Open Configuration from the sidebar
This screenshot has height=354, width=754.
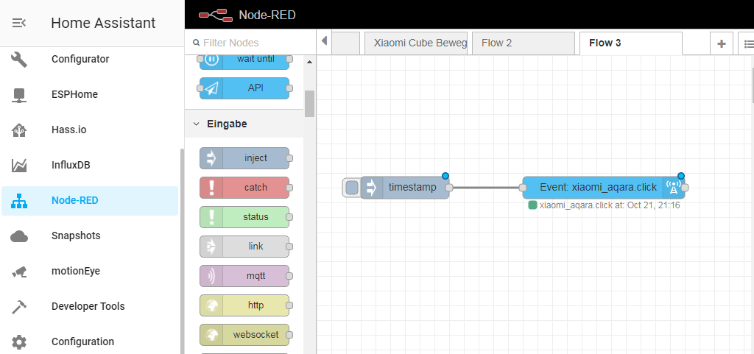[90, 342]
